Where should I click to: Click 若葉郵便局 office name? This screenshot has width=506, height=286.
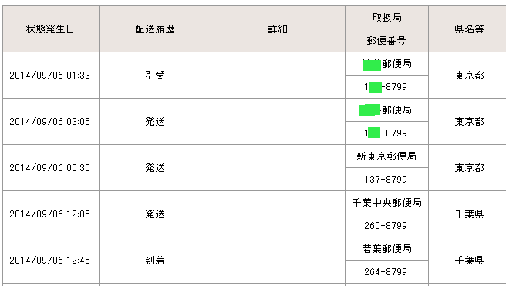387,248
